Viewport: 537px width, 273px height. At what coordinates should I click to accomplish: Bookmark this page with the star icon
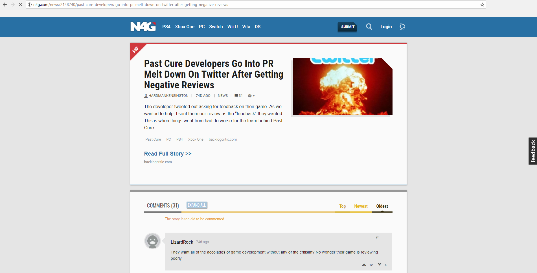click(x=482, y=5)
